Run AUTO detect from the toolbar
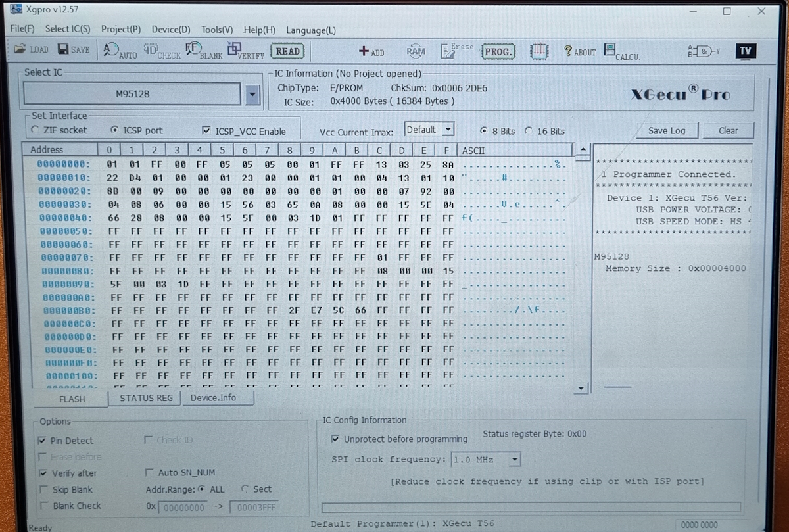The width and height of the screenshot is (789, 532). pyautogui.click(x=120, y=51)
